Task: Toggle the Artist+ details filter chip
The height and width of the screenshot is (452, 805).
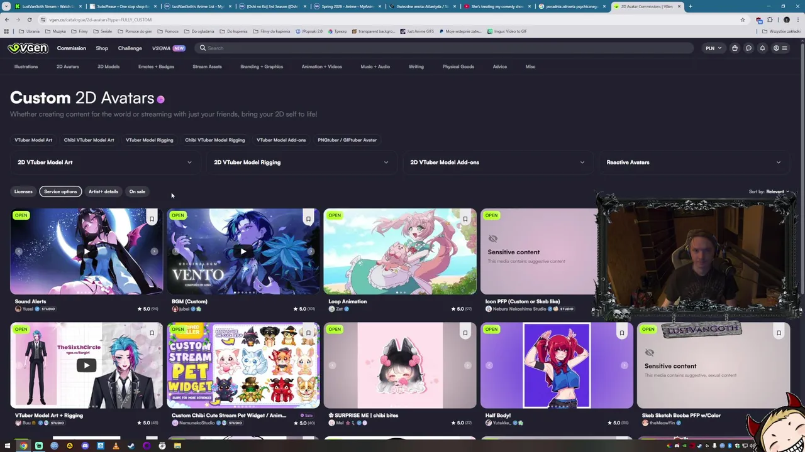Action: [x=103, y=191]
